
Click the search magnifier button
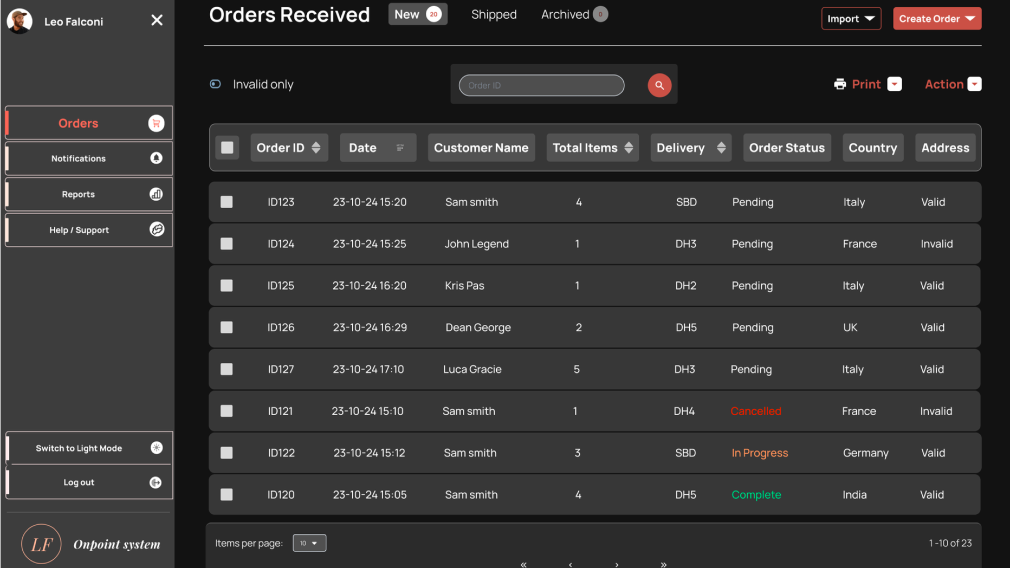tap(659, 85)
